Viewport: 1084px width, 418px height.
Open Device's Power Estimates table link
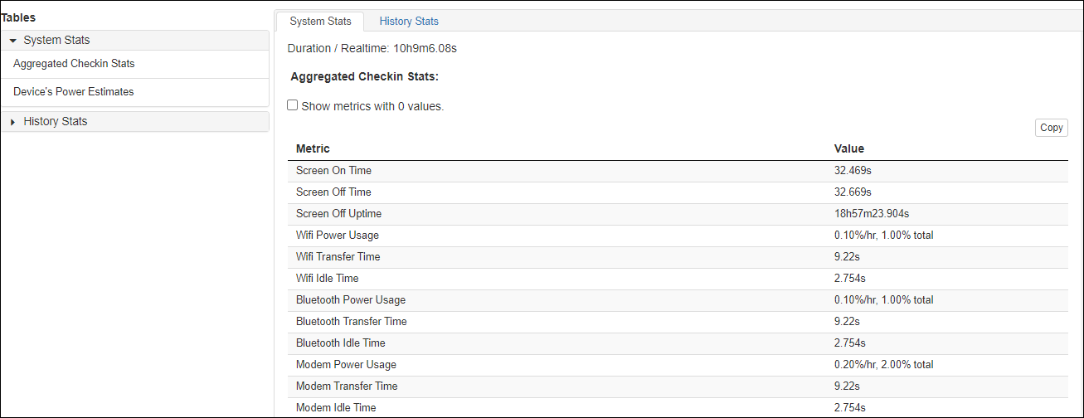(73, 92)
